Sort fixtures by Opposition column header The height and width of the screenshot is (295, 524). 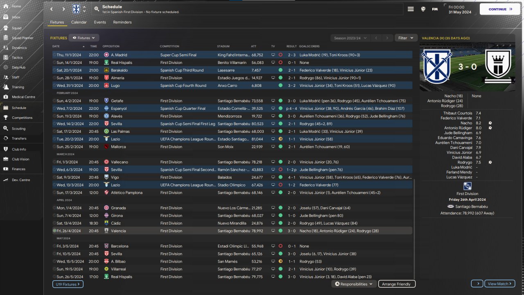pyautogui.click(x=111, y=46)
